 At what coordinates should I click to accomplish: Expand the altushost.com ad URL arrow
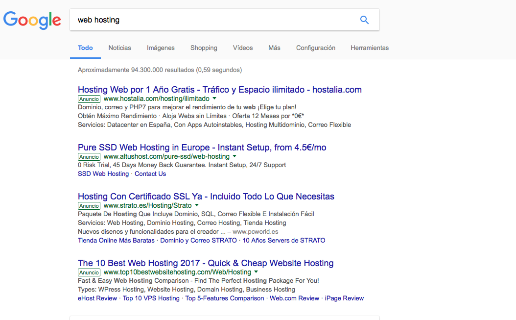[x=235, y=156]
